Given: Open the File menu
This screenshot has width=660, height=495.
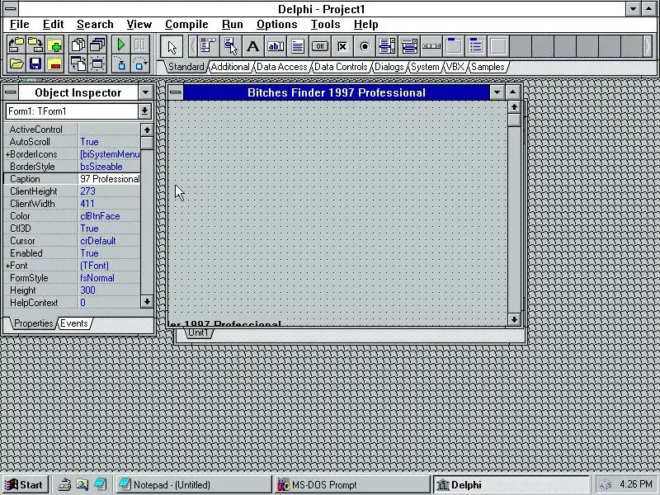Looking at the screenshot, I should click(x=19, y=25).
